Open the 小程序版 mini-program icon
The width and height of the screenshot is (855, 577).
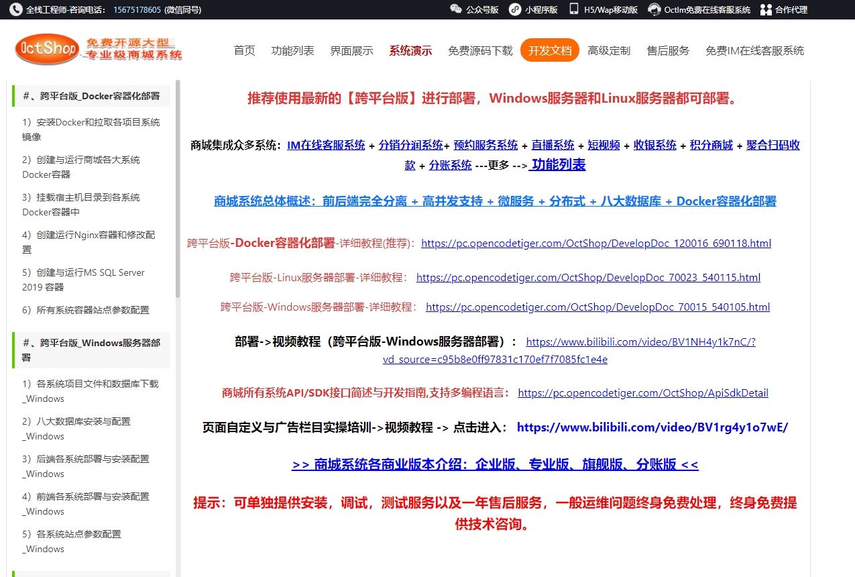(x=515, y=9)
